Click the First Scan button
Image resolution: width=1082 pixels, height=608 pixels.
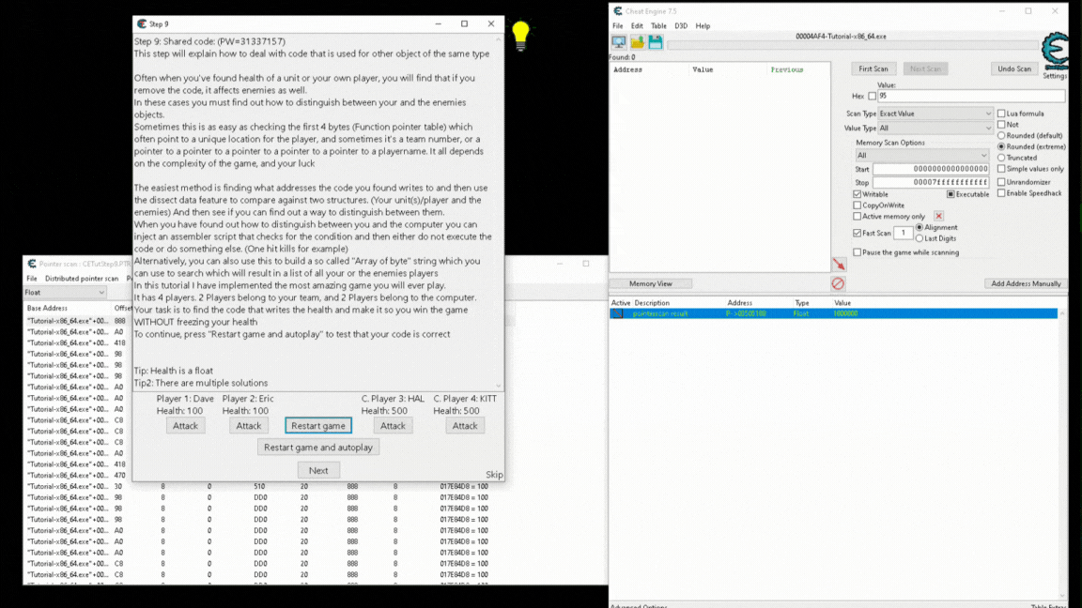tap(873, 68)
